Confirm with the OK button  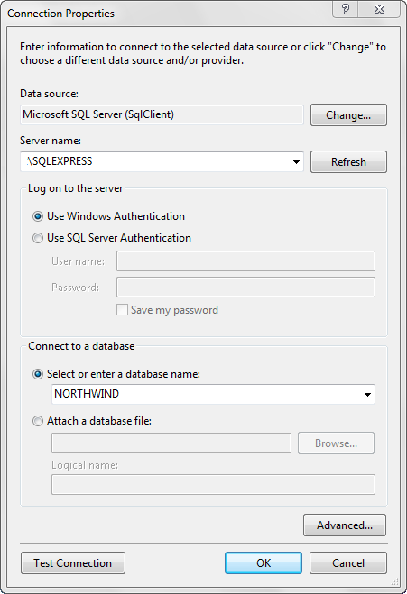click(264, 563)
